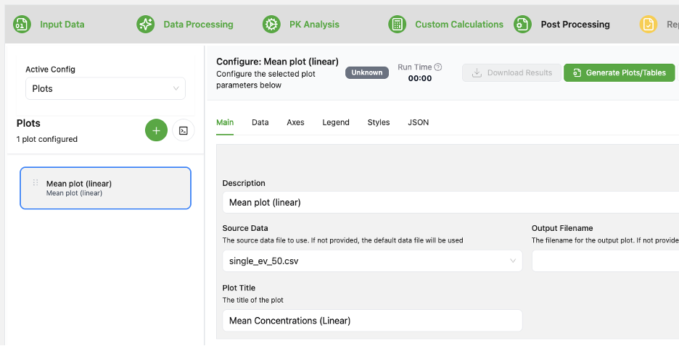Open the Axes tab

(x=295, y=122)
